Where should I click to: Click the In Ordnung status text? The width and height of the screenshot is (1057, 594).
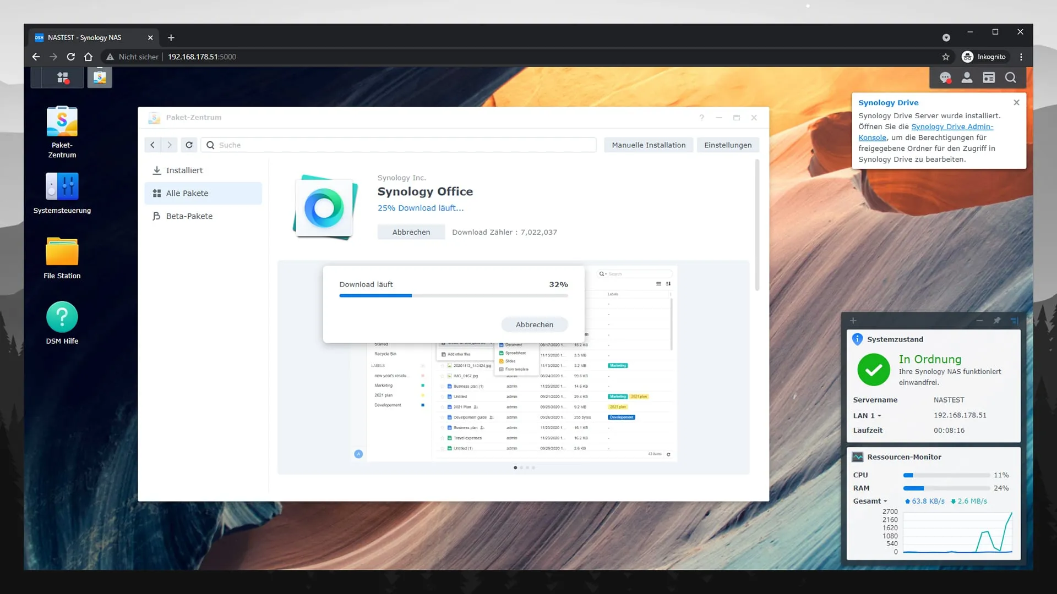(930, 359)
